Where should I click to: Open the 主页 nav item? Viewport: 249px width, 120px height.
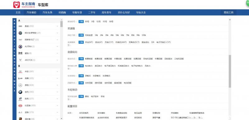(18, 12)
